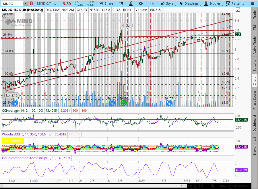This screenshot has width=258, height=189.
Task: Open the Patterns menu
Action: tap(235, 3)
